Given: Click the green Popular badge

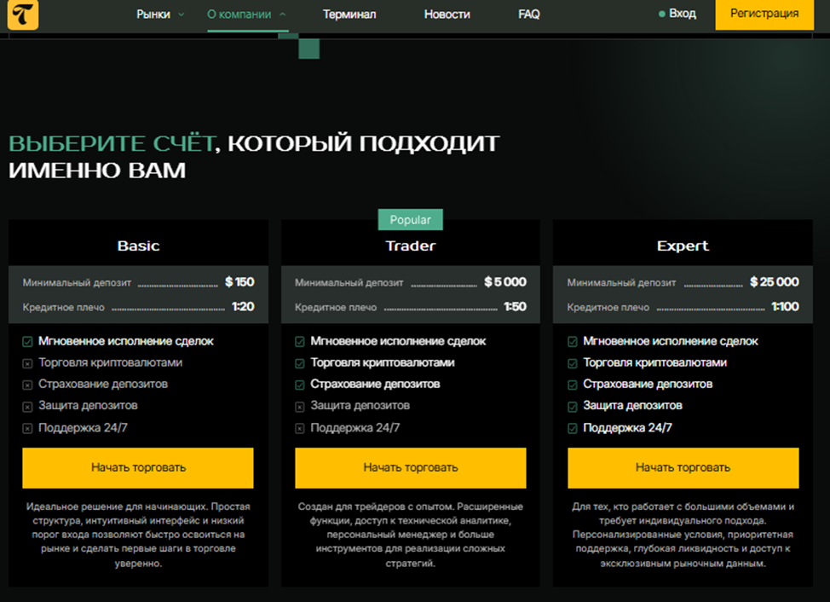Looking at the screenshot, I should point(410,220).
